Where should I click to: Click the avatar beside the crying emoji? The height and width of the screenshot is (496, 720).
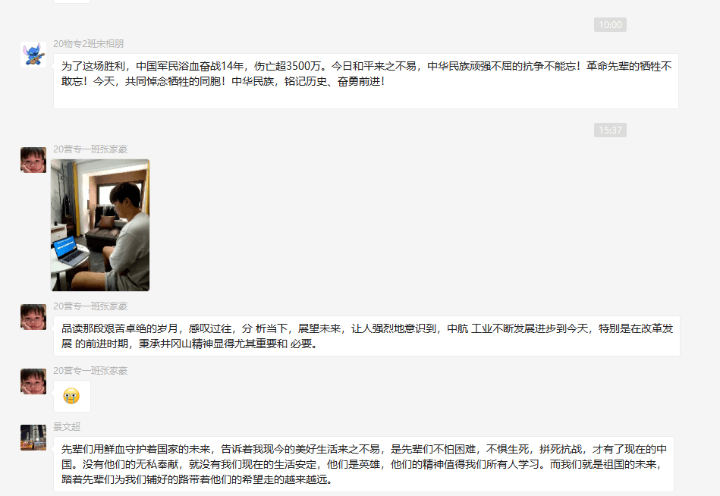click(33, 381)
